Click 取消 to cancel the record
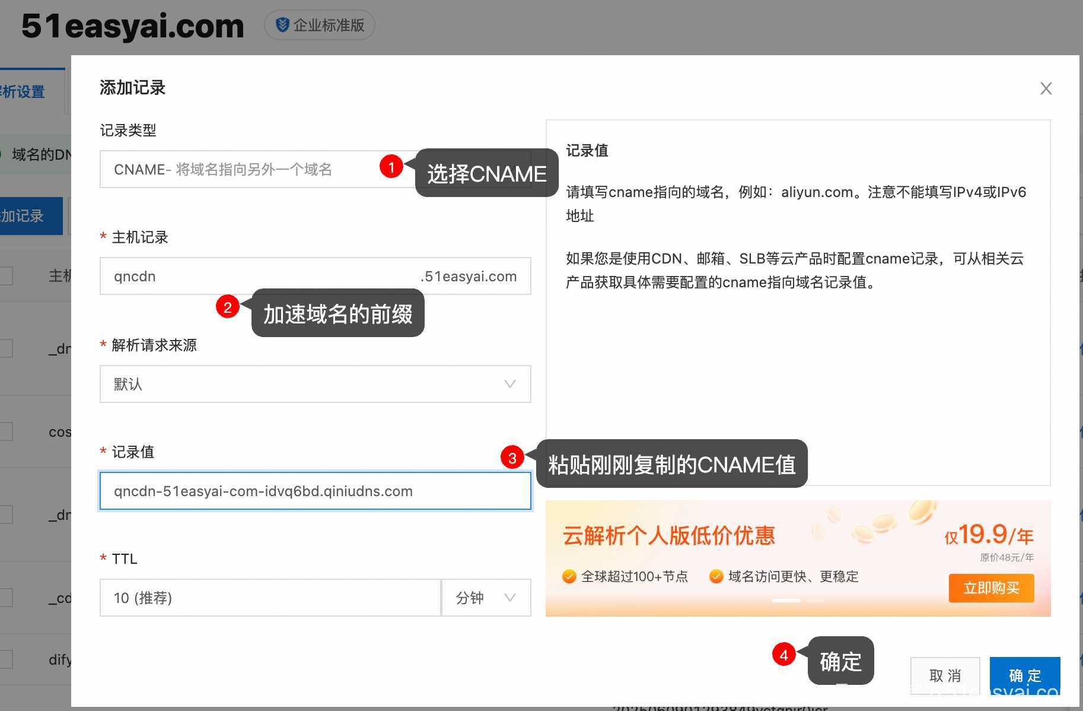The image size is (1083, 711). (x=945, y=675)
